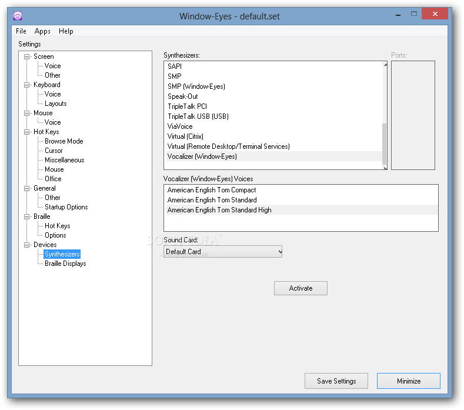The width and height of the screenshot is (464, 410).
Task: Choose SMP synthesizer
Action: [x=273, y=76]
